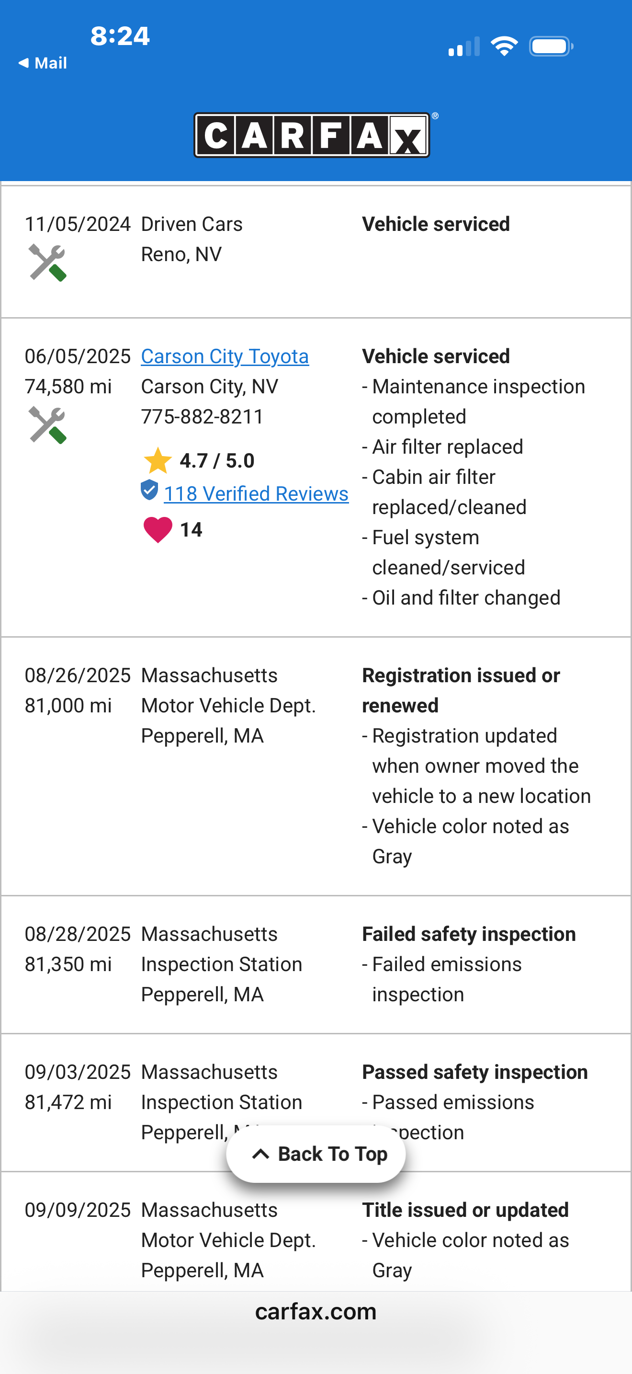Click the Back To Top chevron arrow
This screenshot has height=1374, width=632.
coord(260,1154)
